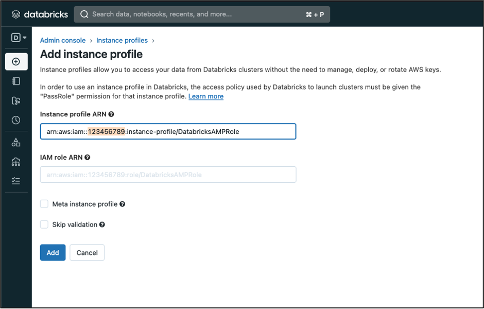Open Instance profiles breadcrumb
This screenshot has width=484, height=309.
click(122, 40)
